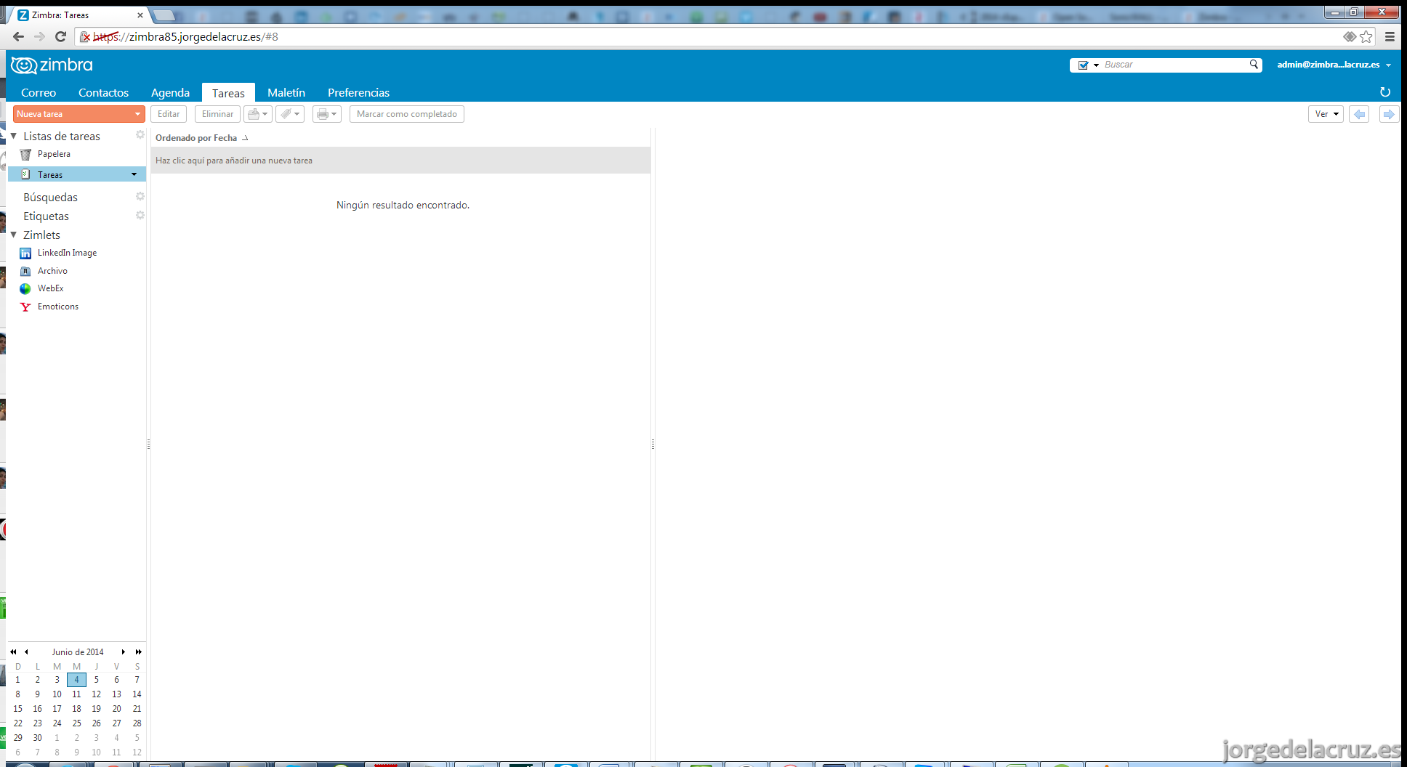
Task: Click the Marcar como completado button
Action: click(x=407, y=114)
